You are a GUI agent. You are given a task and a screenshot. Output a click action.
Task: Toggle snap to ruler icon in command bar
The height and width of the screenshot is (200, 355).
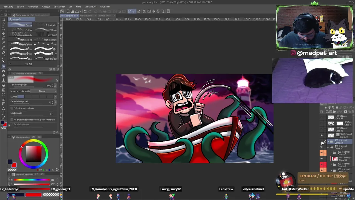tap(130, 11)
